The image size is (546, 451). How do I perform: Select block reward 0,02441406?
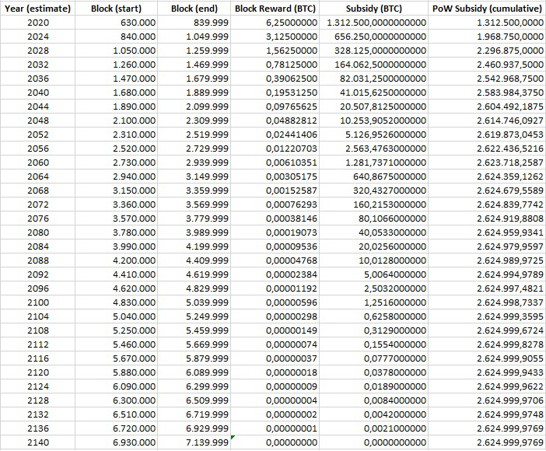tap(275, 135)
